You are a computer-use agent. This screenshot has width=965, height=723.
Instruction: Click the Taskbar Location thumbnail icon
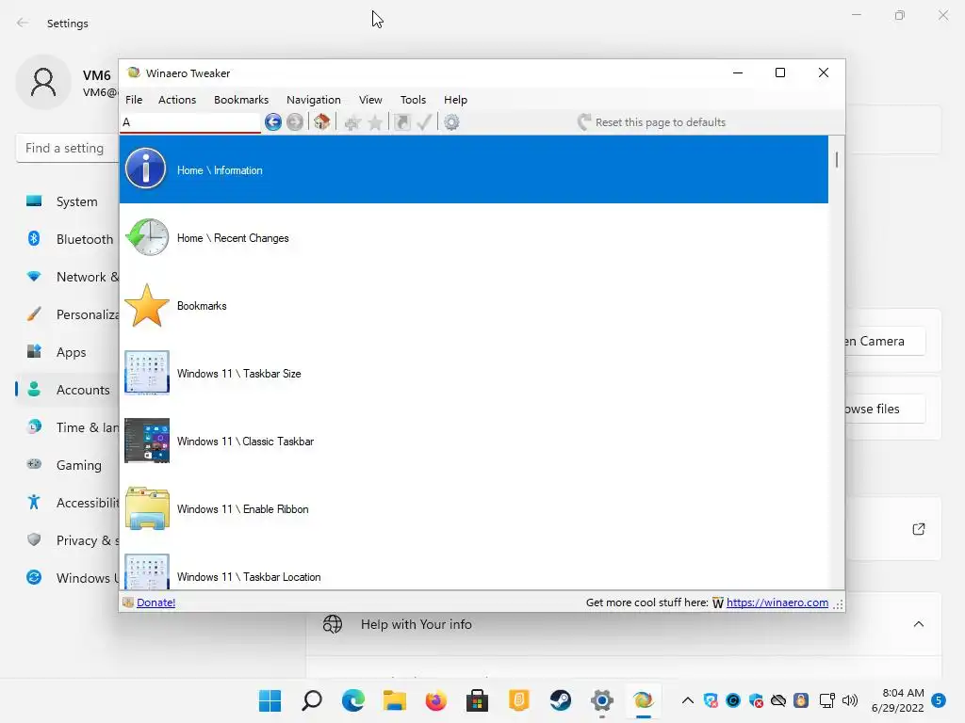[x=147, y=571]
